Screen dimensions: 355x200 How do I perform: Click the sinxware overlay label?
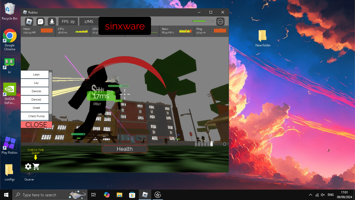pyautogui.click(x=125, y=26)
